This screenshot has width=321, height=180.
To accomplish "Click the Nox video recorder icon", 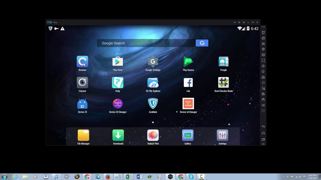I will pos(263,94).
